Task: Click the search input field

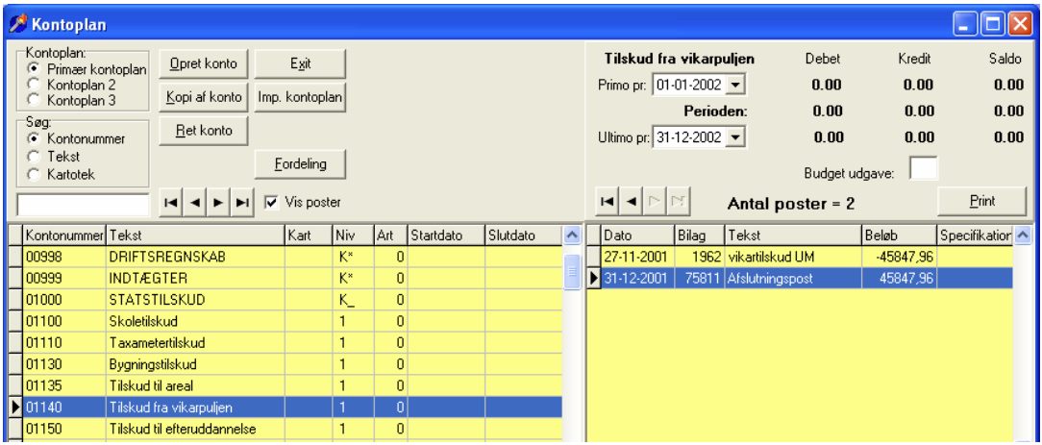Action: [83, 205]
